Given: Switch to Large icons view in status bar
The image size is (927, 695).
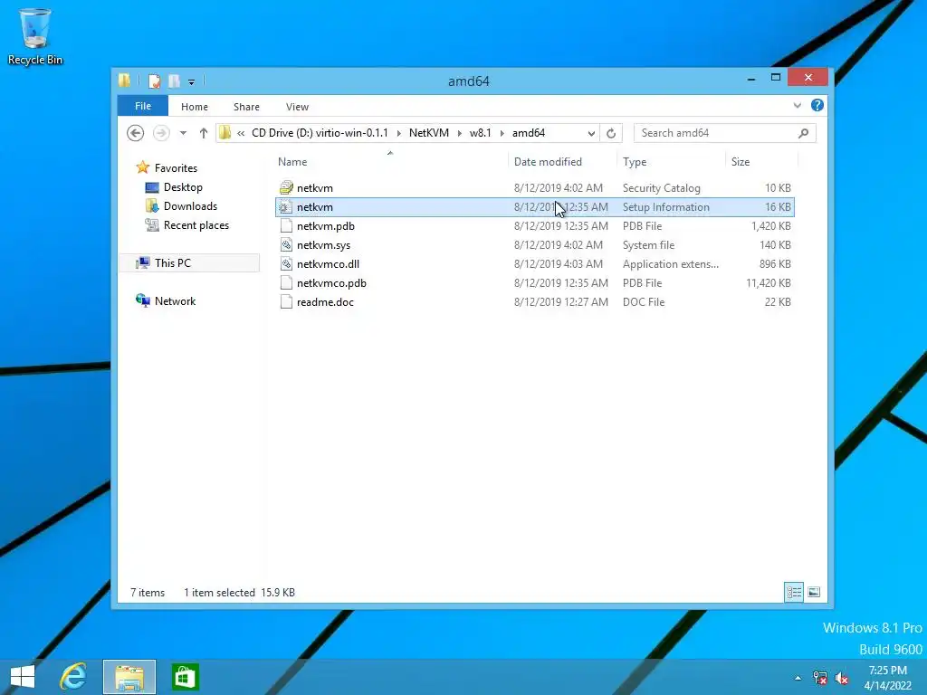Looking at the screenshot, I should (814, 592).
